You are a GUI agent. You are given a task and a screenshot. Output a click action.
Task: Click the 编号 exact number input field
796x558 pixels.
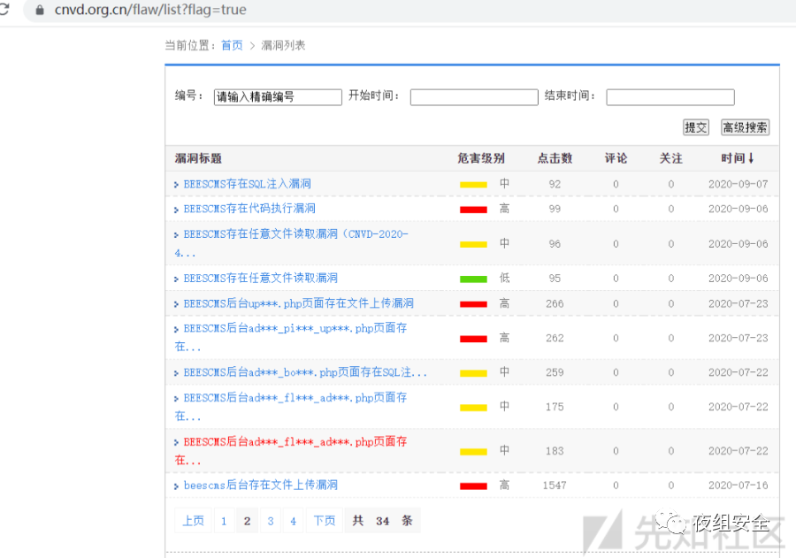278,97
